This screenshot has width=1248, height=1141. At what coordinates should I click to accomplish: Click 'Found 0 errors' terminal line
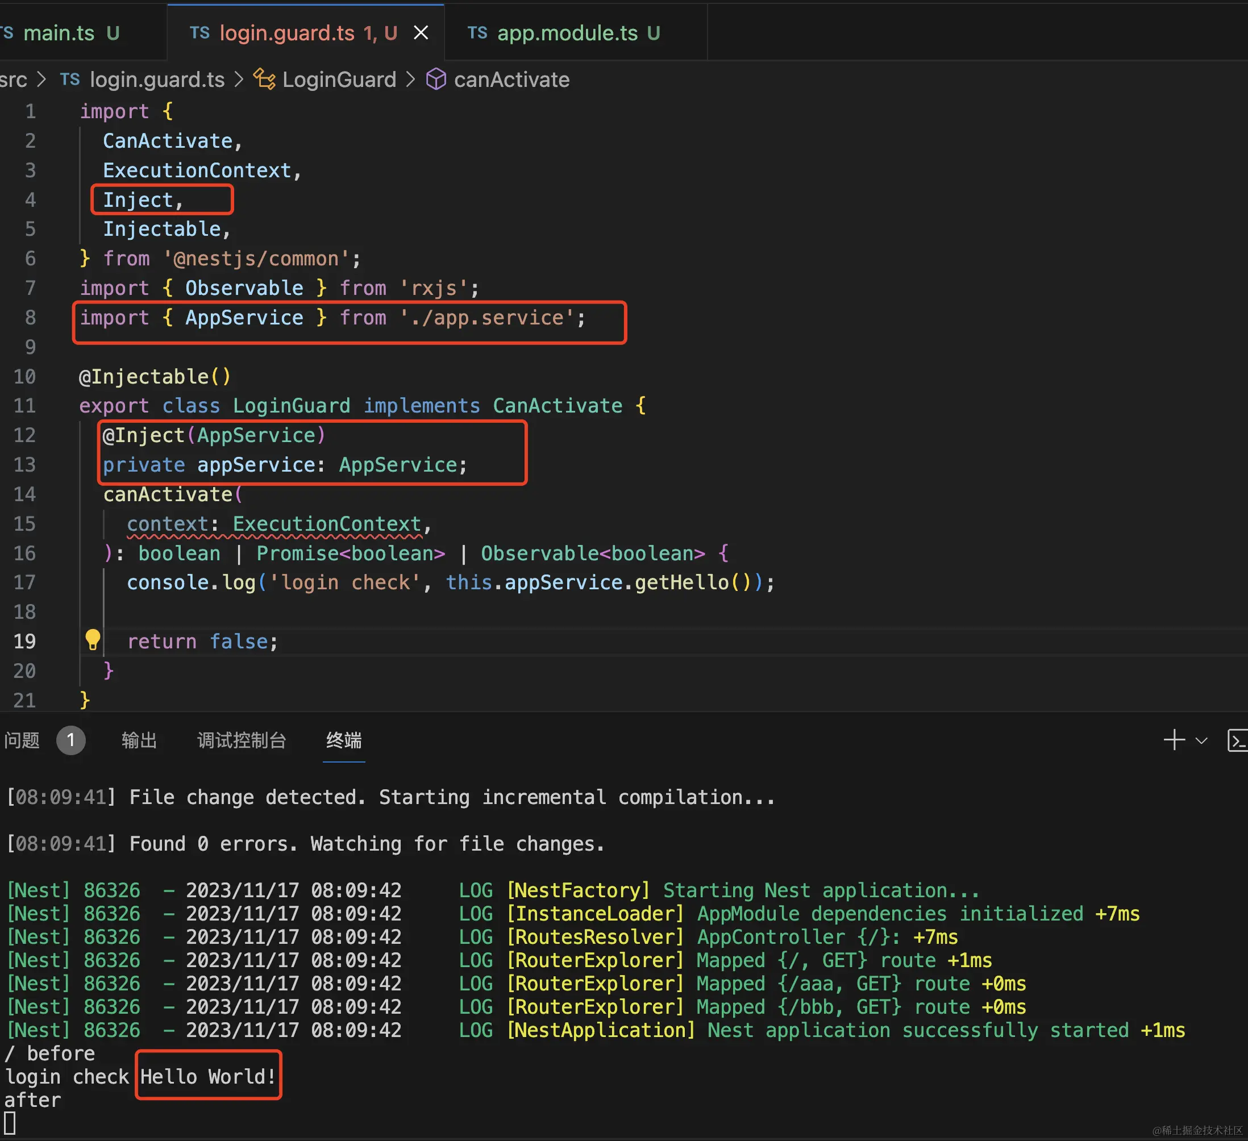click(305, 844)
